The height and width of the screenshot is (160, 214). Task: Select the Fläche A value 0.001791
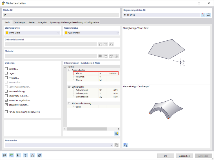click(113, 73)
